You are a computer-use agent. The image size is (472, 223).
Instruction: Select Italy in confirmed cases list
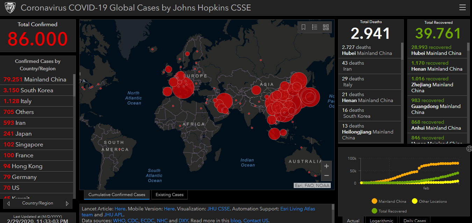click(x=37, y=101)
